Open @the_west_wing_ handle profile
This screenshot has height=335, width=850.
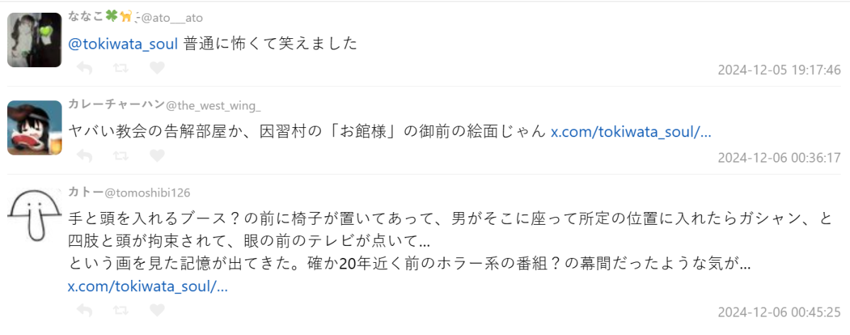(213, 105)
